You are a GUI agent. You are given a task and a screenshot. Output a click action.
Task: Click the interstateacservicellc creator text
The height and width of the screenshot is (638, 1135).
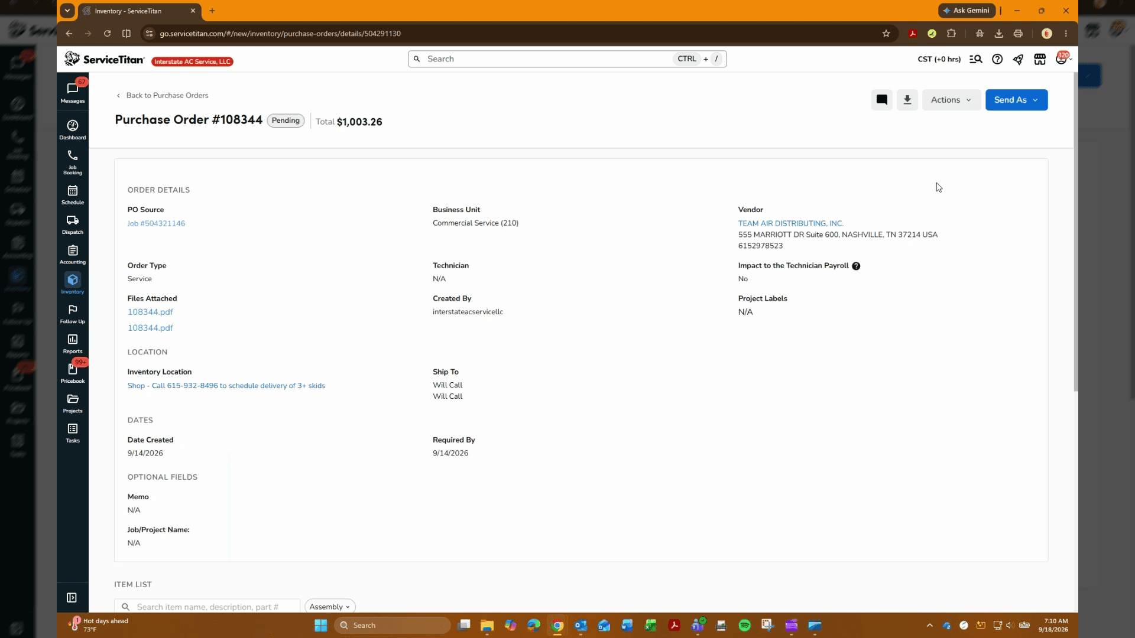(x=468, y=312)
